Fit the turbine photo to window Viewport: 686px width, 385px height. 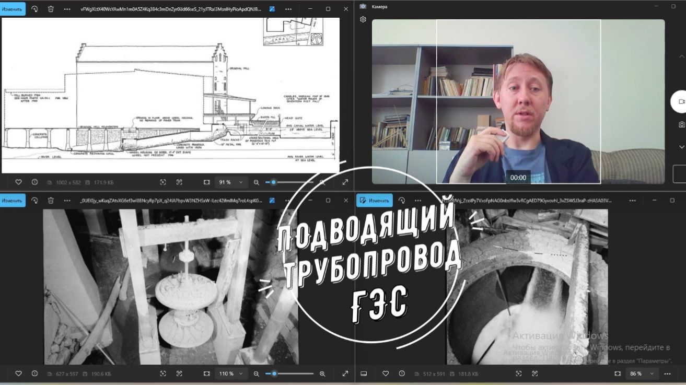click(207, 374)
